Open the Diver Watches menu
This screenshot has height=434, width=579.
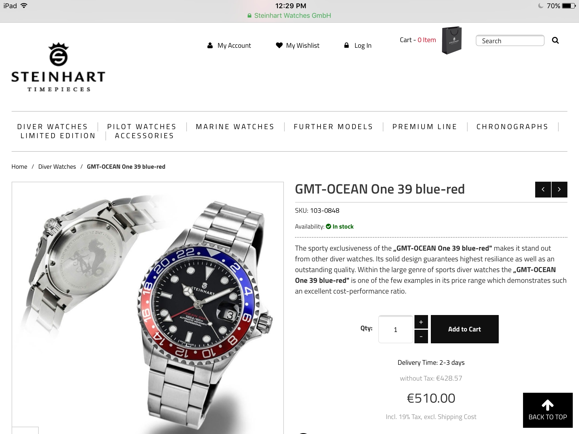tap(53, 127)
